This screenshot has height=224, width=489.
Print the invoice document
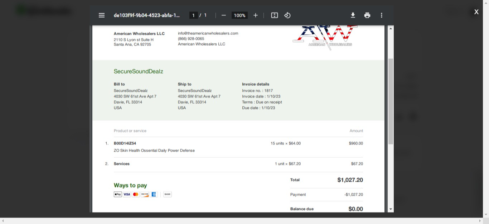point(367,15)
